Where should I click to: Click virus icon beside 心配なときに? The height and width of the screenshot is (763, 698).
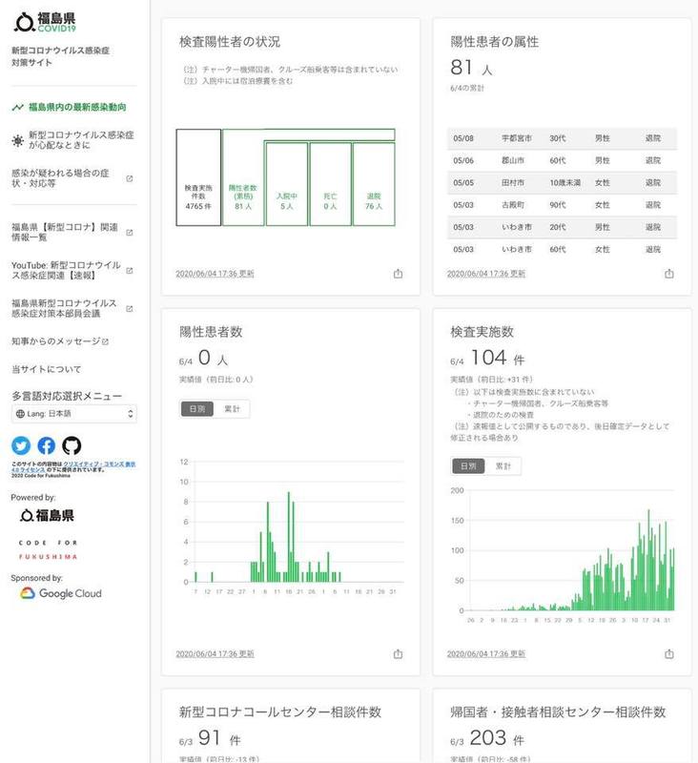tap(17, 140)
